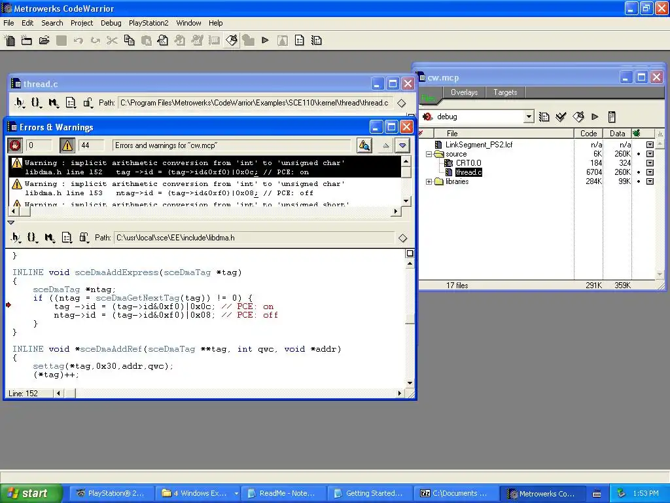Toggle the source pane disclosure triangle

click(11, 223)
